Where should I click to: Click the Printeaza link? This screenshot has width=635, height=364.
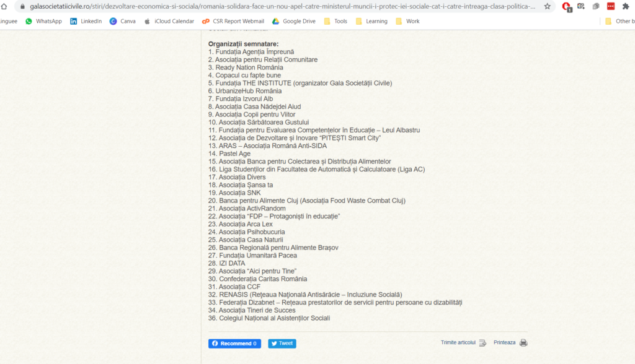pos(504,342)
